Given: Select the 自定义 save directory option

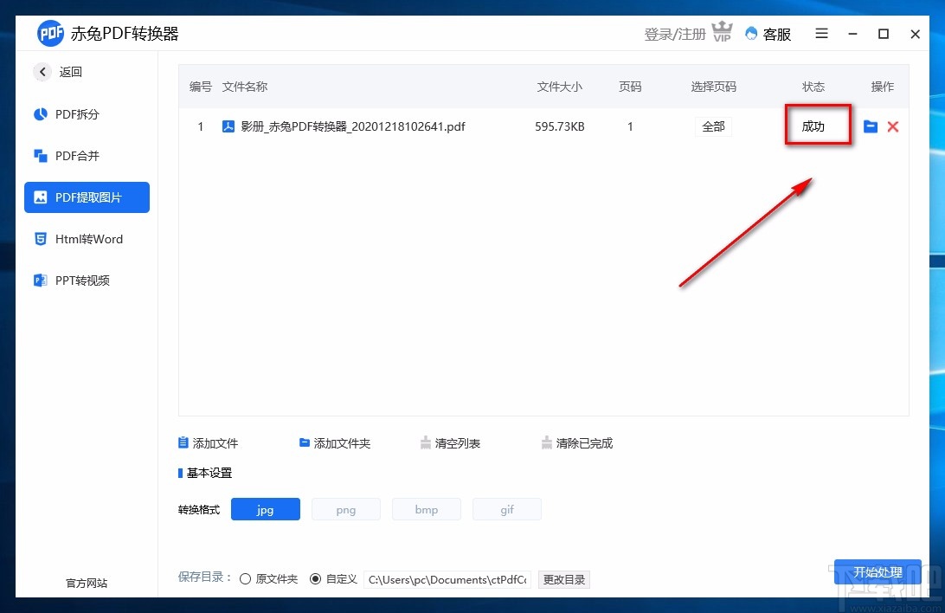Looking at the screenshot, I should point(317,578).
